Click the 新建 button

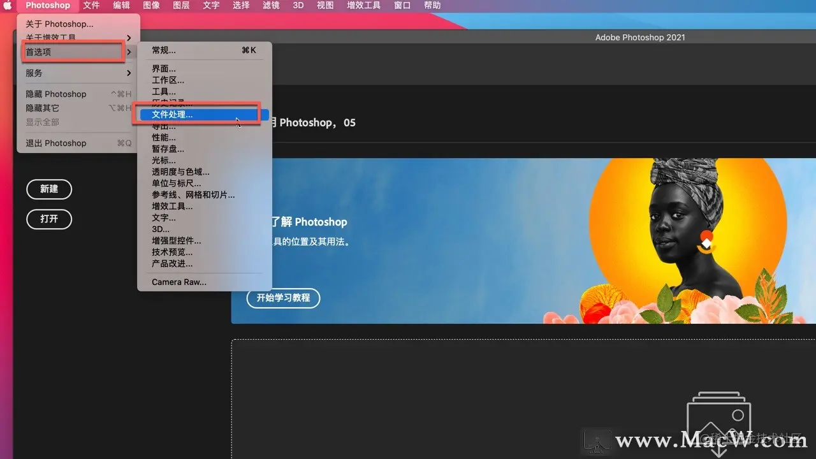pyautogui.click(x=49, y=189)
